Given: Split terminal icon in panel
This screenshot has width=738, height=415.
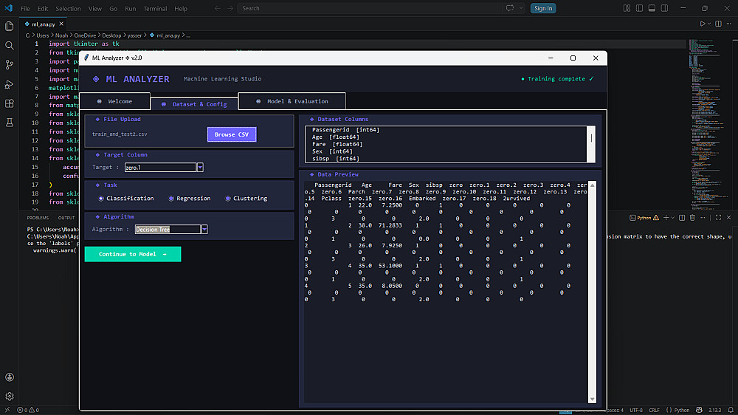Looking at the screenshot, I should [x=682, y=218].
